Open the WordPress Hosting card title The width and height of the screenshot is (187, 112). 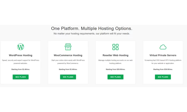(21, 55)
